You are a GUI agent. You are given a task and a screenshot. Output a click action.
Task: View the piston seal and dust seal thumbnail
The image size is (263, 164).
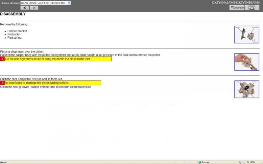pyautogui.click(x=247, y=89)
